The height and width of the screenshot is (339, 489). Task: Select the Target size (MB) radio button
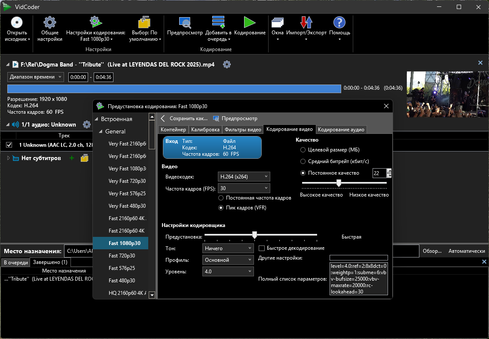303,150
